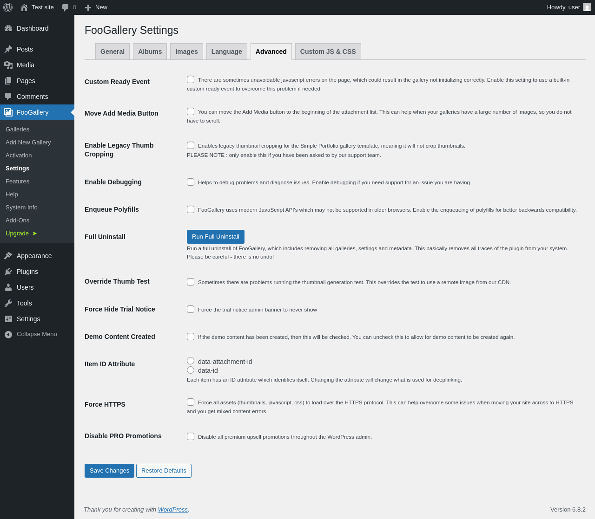Click the plus New icon
This screenshot has width=595, height=519.
[88, 7]
